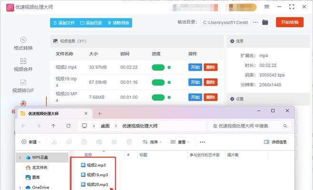This screenshot has width=313, height=190.
Task: Select the file 视频20.mp3
Action: click(94, 185)
